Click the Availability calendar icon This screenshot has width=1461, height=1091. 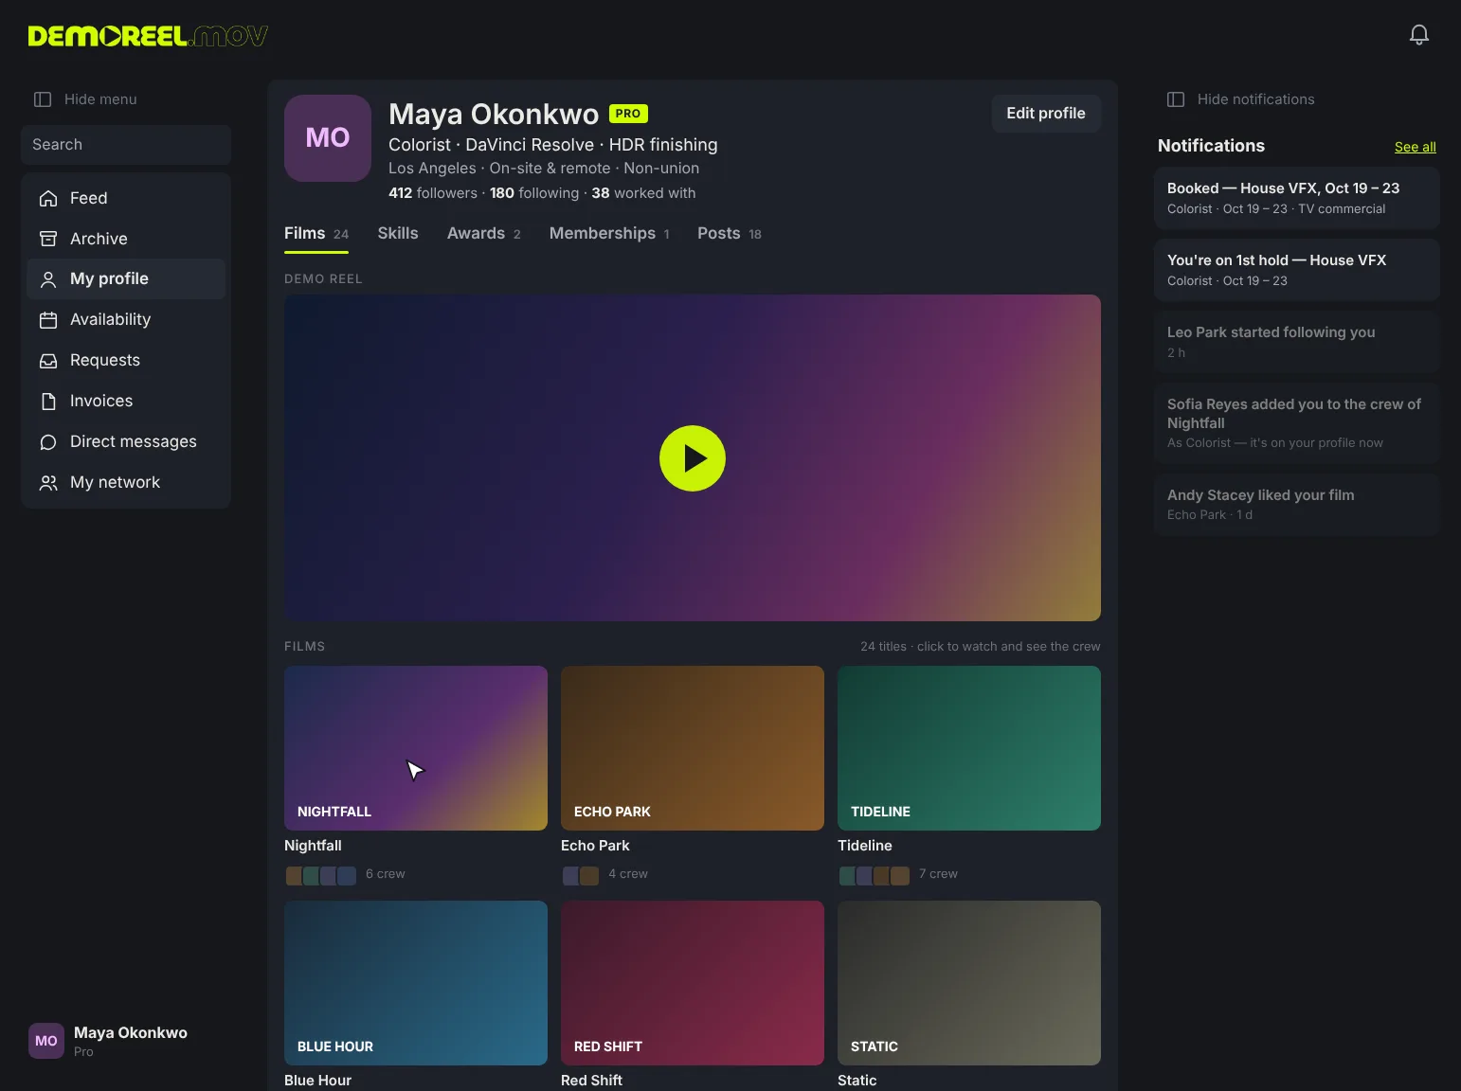click(48, 320)
